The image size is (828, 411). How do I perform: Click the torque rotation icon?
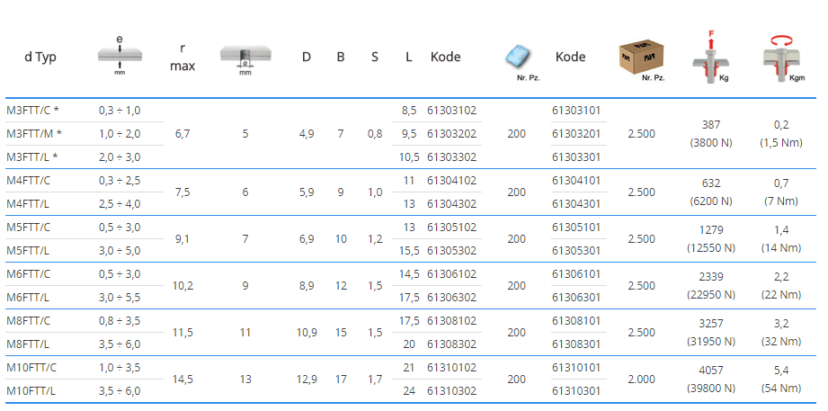(x=780, y=56)
